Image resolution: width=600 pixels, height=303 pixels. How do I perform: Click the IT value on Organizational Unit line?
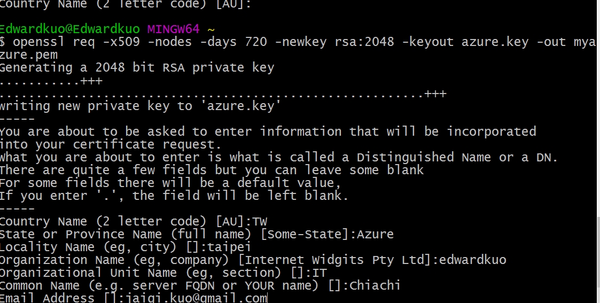[319, 273]
